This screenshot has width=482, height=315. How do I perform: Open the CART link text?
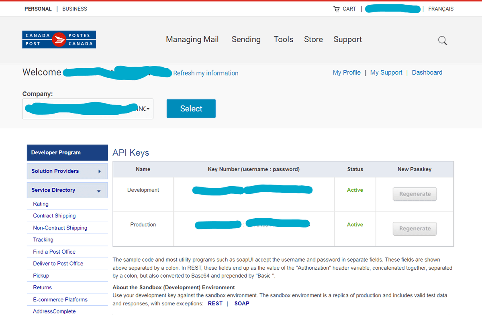tap(349, 9)
